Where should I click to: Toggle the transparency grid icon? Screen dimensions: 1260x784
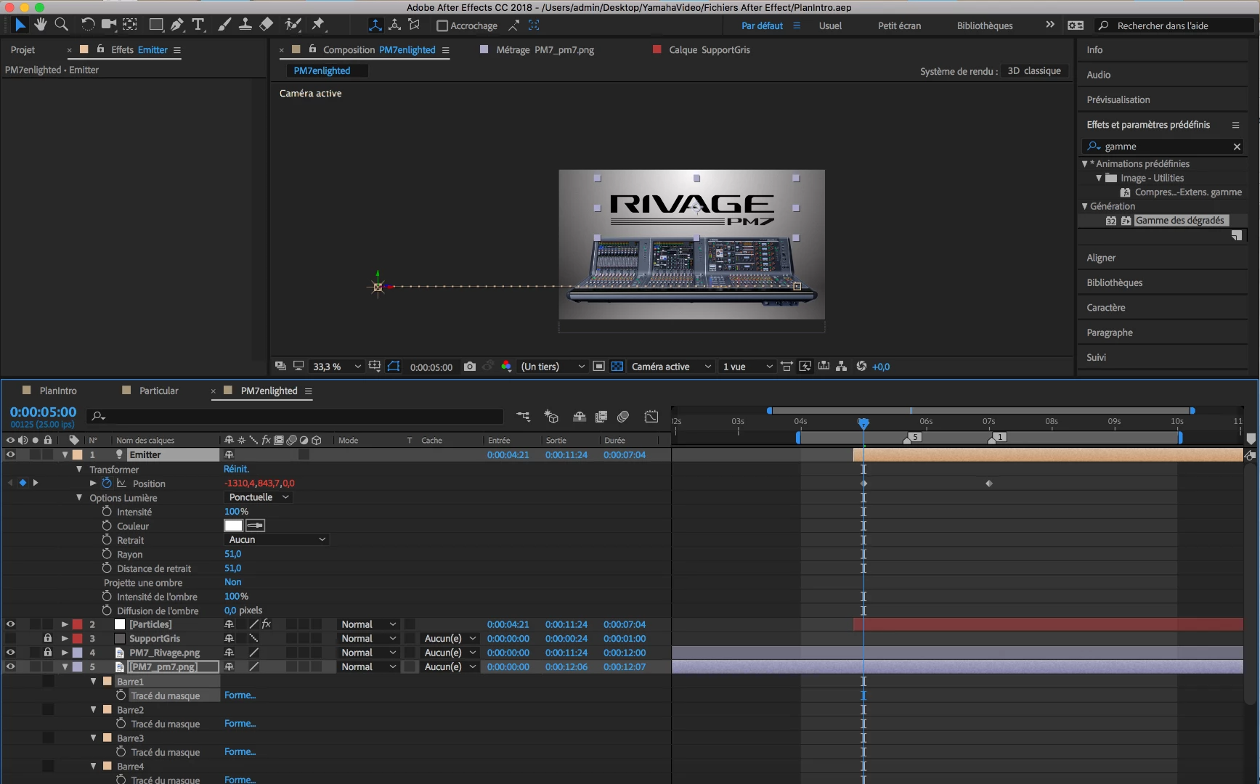(617, 367)
